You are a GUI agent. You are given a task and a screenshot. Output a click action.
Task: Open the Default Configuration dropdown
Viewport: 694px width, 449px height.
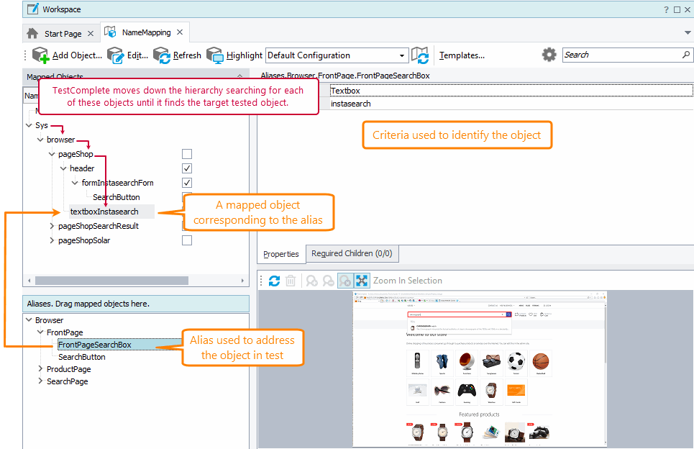(x=401, y=55)
